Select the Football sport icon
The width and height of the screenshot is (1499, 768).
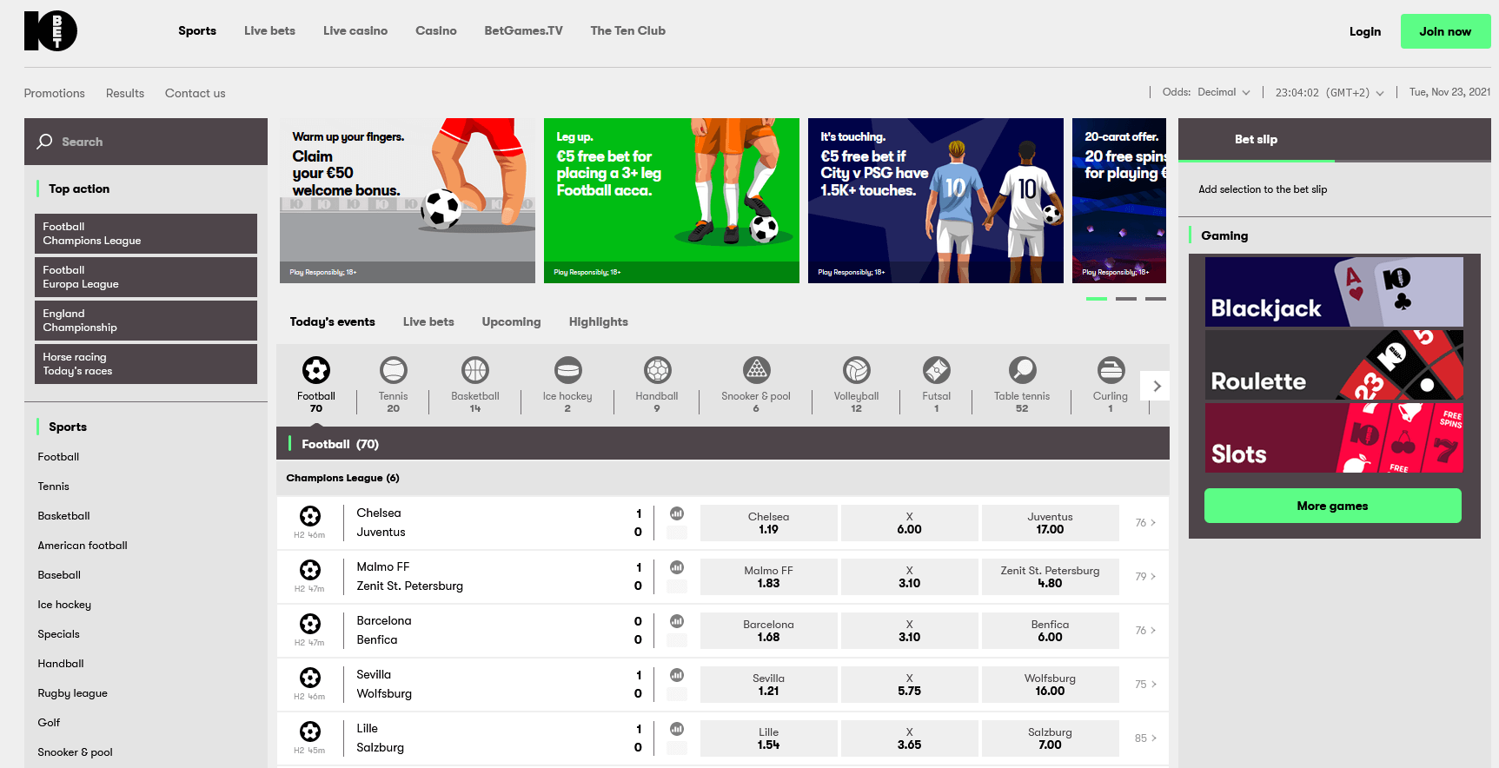pos(316,370)
